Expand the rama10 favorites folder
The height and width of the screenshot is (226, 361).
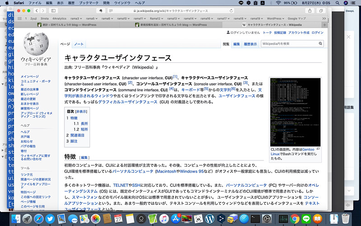point(123,19)
